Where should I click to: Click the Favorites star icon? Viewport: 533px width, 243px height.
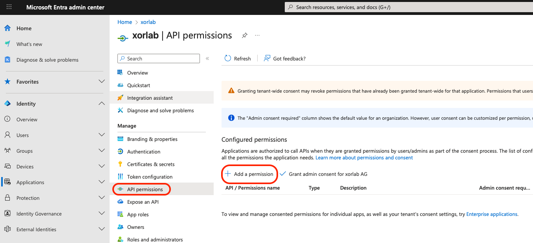[x=7, y=82]
